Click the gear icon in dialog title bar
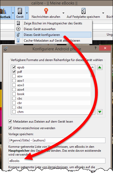The image size is (113, 175). click(5, 49)
